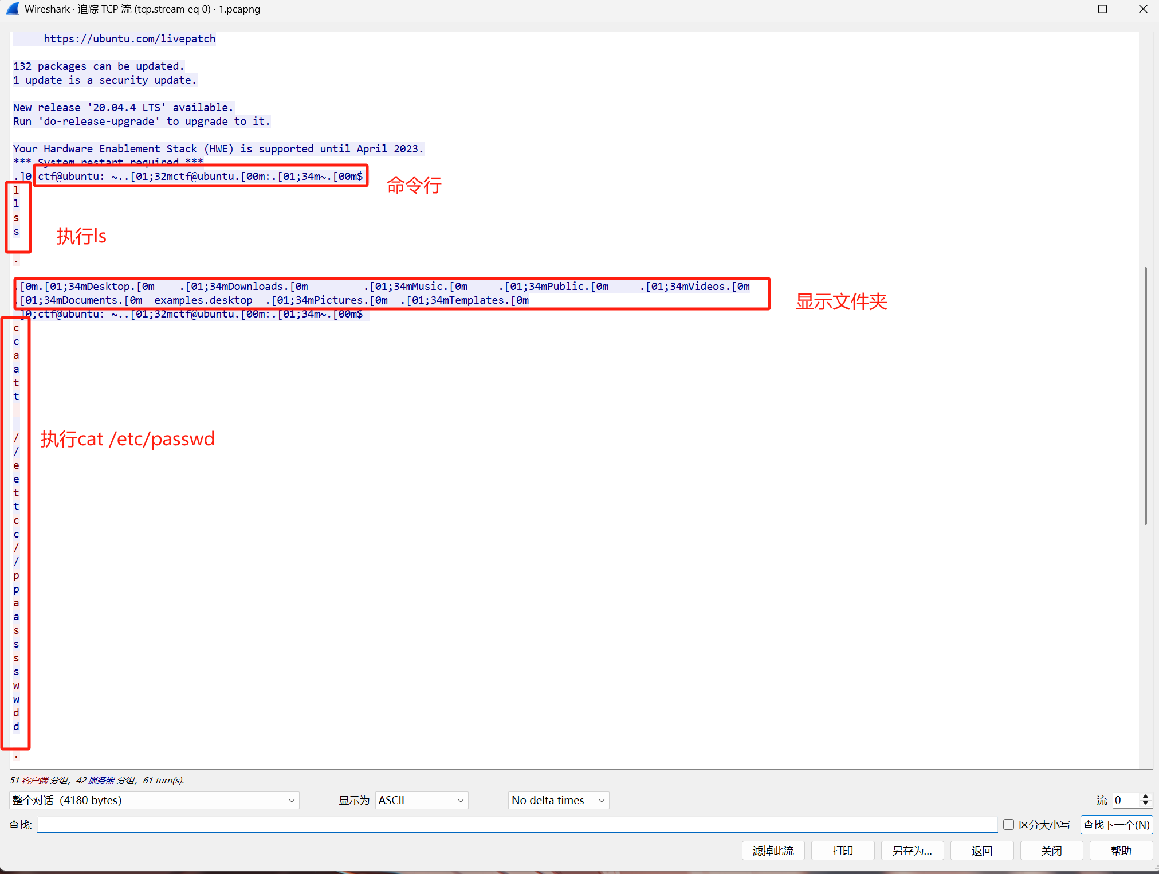This screenshot has height=874, width=1159.
Task: Maximize the Wireshark stream window
Action: pos(1102,9)
